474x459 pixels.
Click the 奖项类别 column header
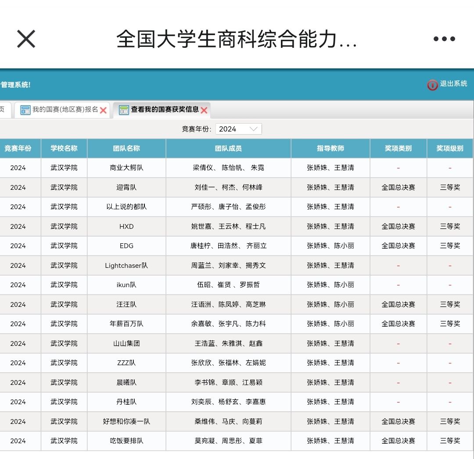[398, 149]
